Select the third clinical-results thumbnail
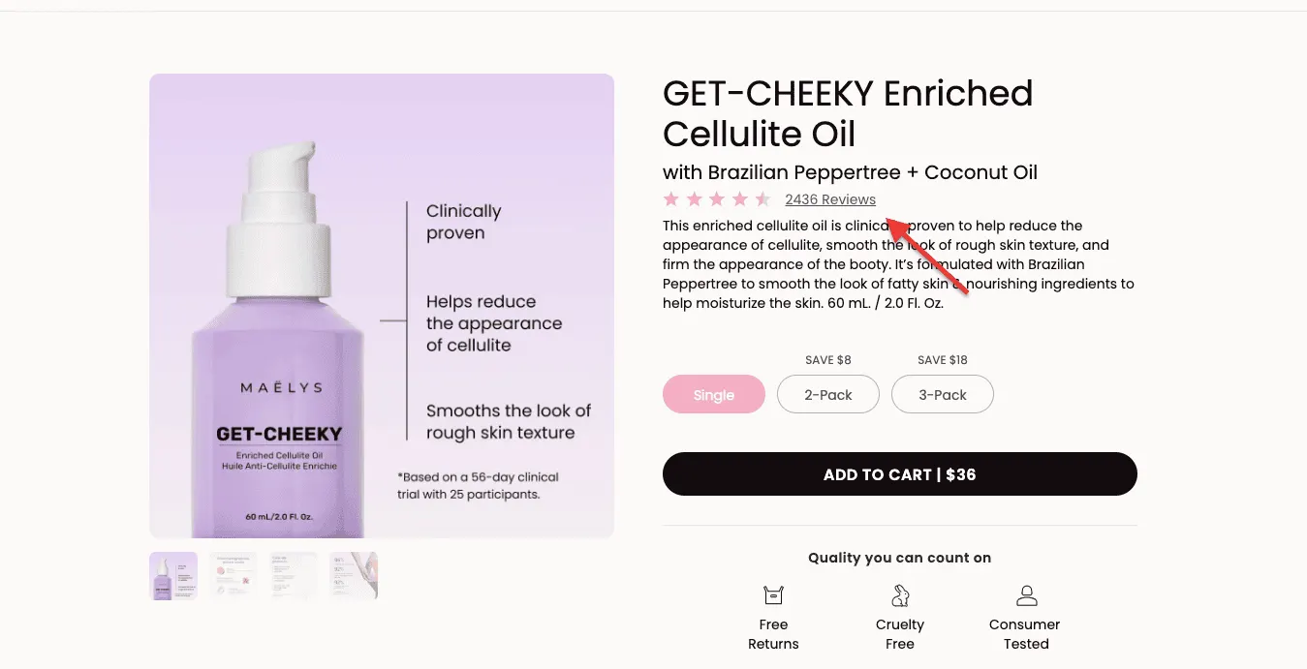Image resolution: width=1307 pixels, height=669 pixels. [293, 575]
